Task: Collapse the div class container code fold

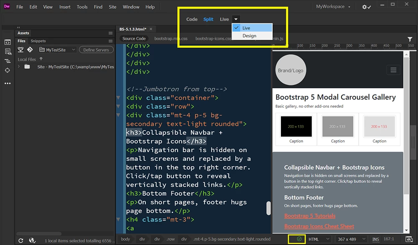Action: 118,98
